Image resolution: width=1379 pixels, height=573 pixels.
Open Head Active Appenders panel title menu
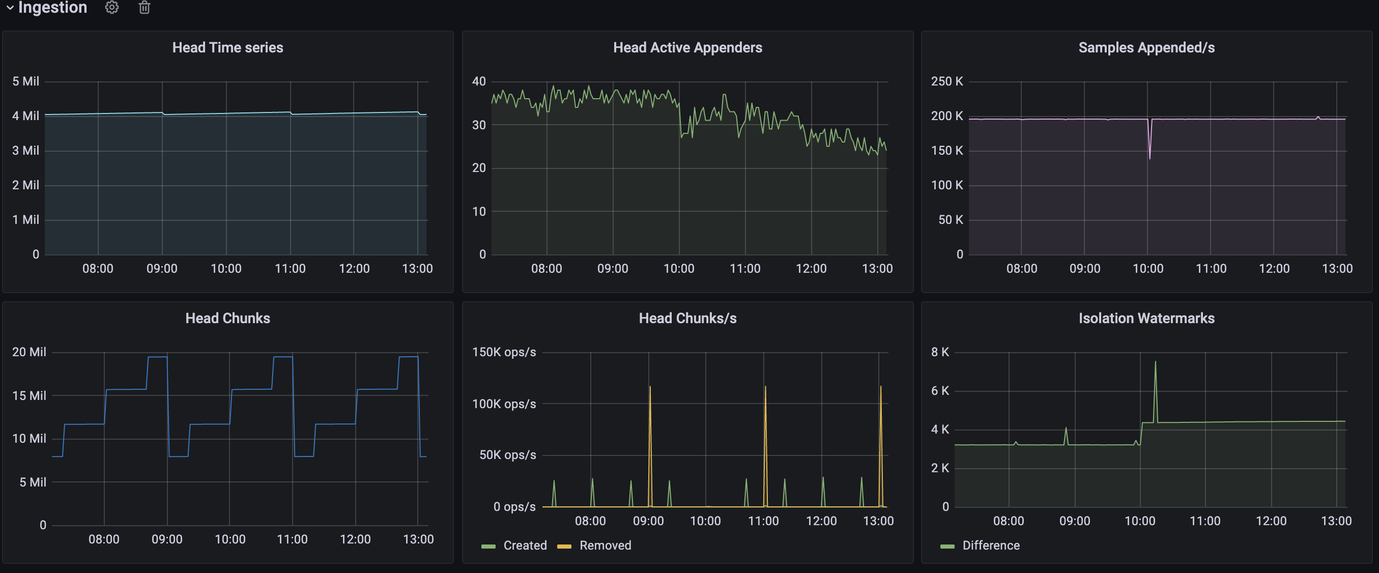[687, 48]
